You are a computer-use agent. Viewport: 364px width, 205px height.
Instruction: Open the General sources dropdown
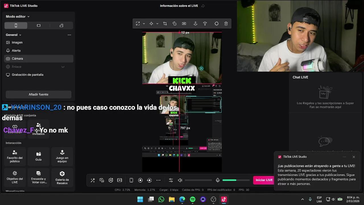tap(13, 35)
